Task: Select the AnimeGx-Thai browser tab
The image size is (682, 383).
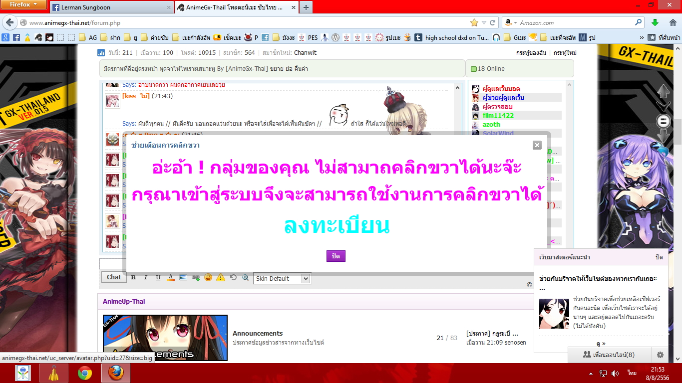Action: click(237, 7)
